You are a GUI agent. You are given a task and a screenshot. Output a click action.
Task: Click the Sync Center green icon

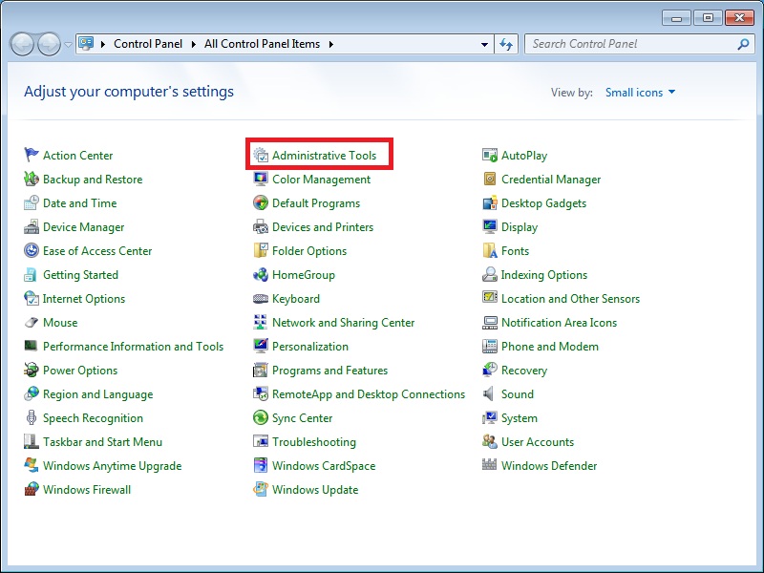click(x=261, y=417)
